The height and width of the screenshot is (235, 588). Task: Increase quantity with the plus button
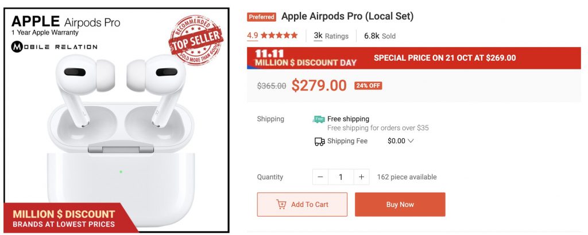[x=361, y=177]
